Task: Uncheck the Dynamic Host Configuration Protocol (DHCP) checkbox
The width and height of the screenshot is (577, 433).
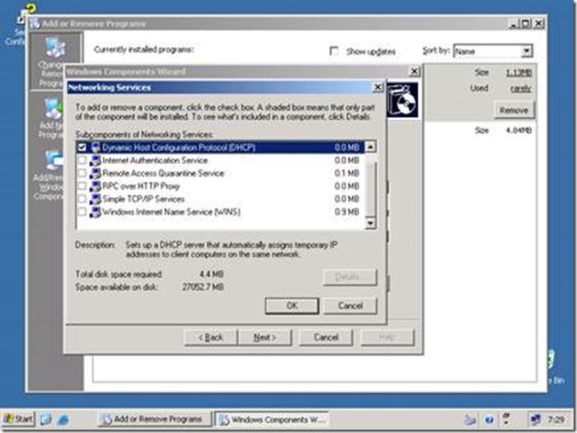Action: 82,147
